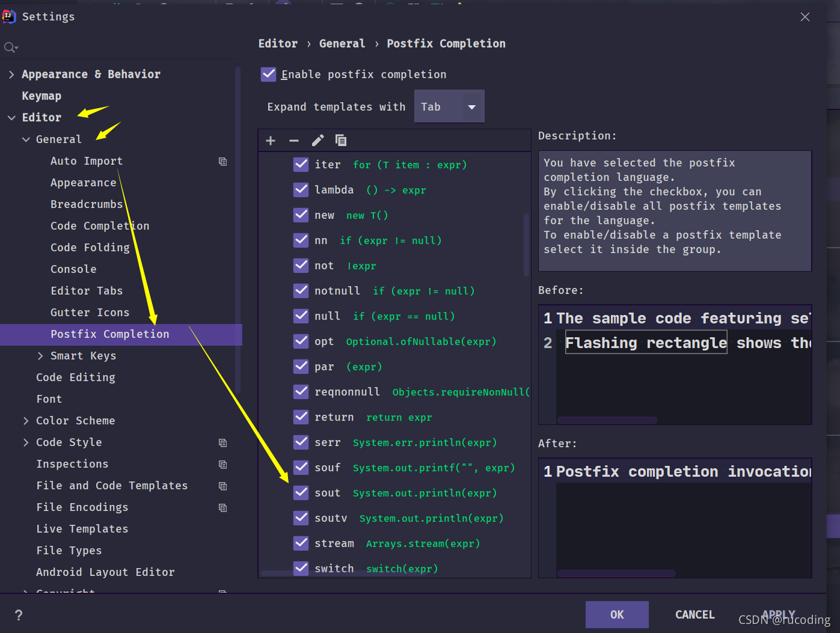Viewport: 840px width, 633px height.
Task: Toggle the opt template checkbox
Action: tap(301, 341)
